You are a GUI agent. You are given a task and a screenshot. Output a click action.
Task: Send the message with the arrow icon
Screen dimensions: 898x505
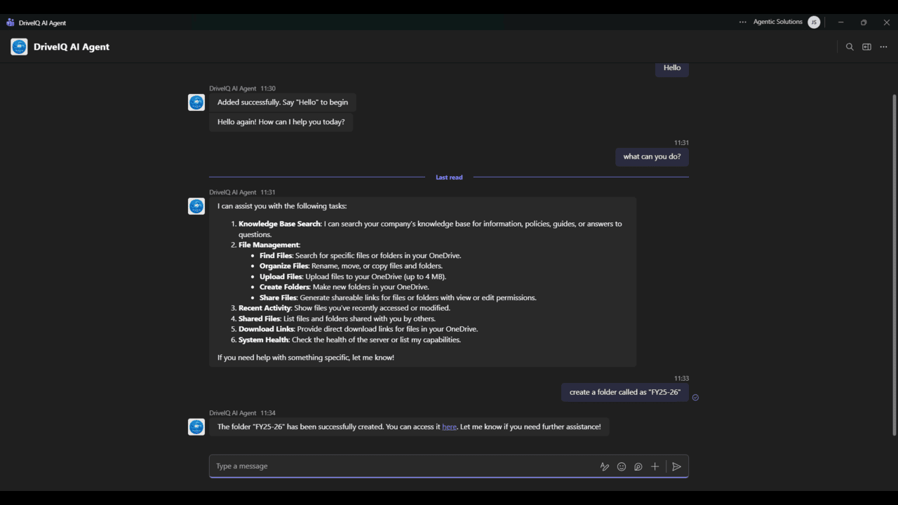click(676, 466)
